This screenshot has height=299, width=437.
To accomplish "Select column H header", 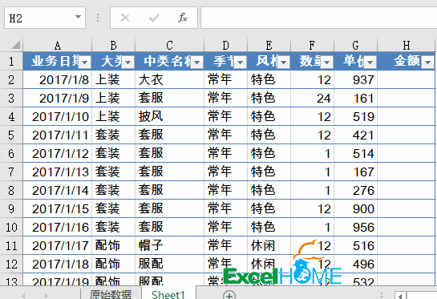I will 406,45.
